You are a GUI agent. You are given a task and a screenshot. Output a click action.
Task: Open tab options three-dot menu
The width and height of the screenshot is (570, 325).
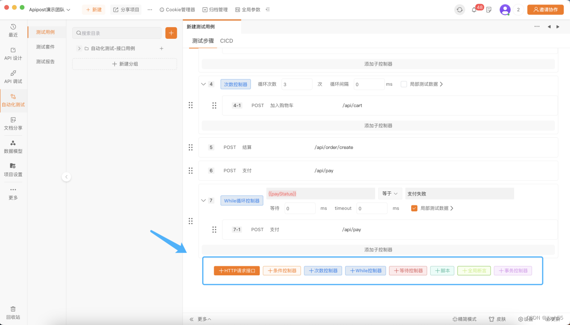pyautogui.click(x=537, y=27)
